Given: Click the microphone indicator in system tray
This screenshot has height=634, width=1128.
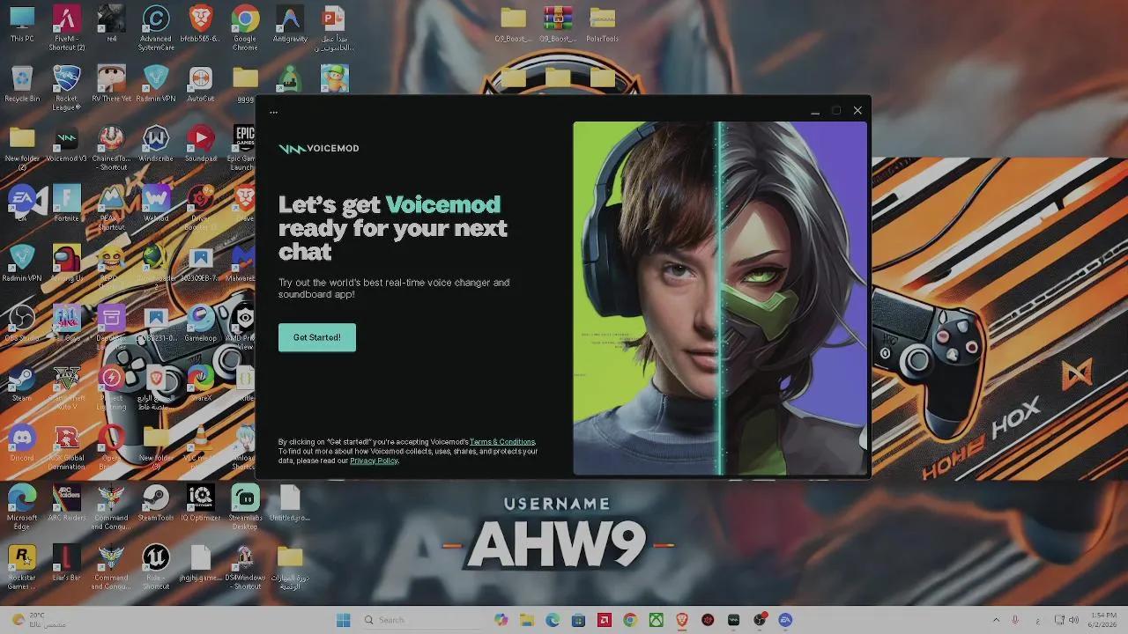Looking at the screenshot, I should click(x=1015, y=620).
